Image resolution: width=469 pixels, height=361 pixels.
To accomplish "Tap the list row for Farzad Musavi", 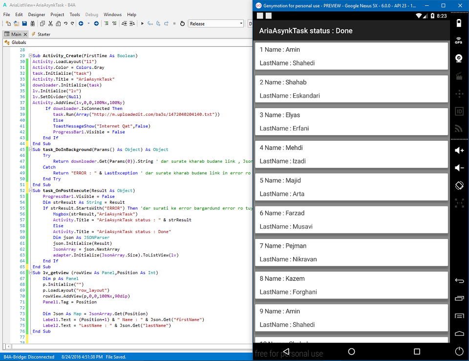I will tap(351, 220).
